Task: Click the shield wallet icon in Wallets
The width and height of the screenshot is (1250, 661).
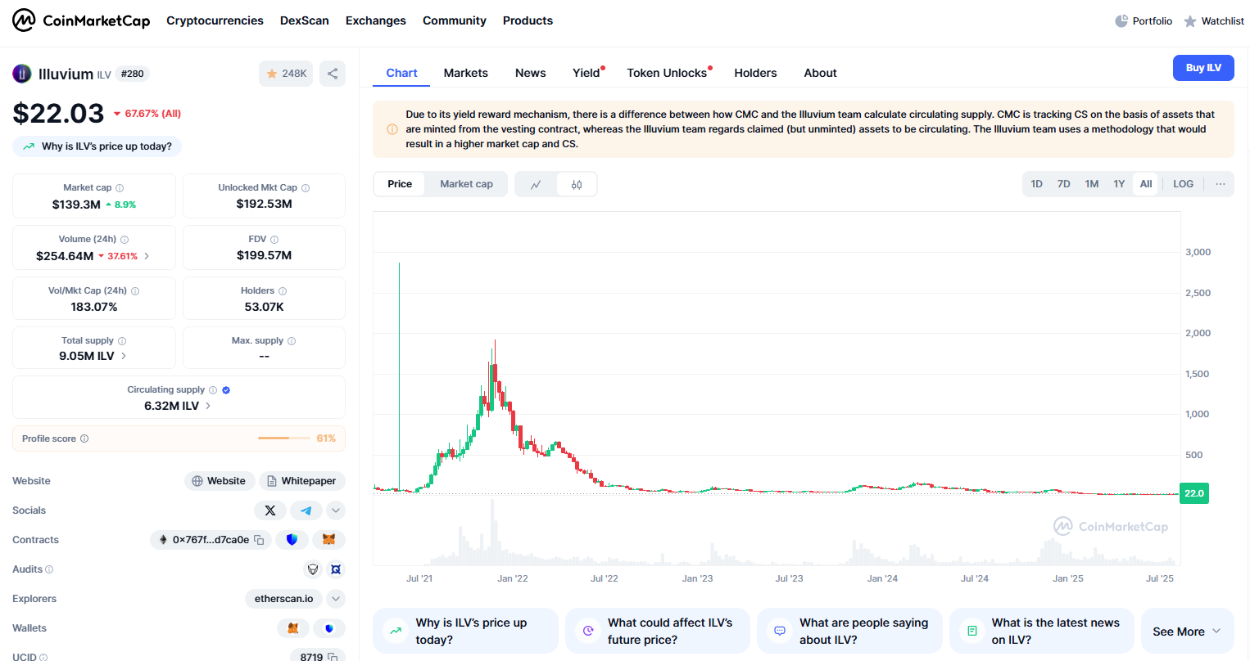Action: point(329,628)
